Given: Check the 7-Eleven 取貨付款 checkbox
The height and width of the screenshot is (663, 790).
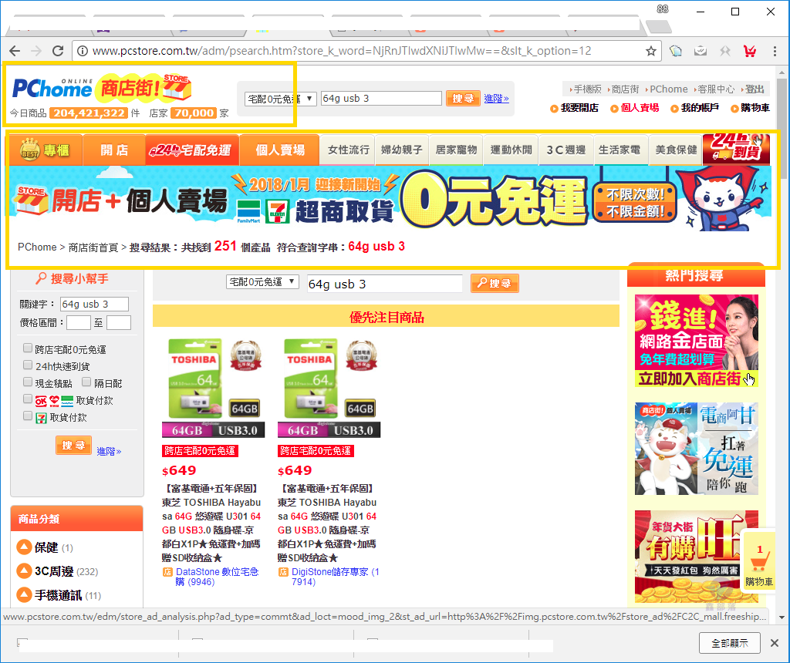Looking at the screenshot, I should [x=28, y=416].
